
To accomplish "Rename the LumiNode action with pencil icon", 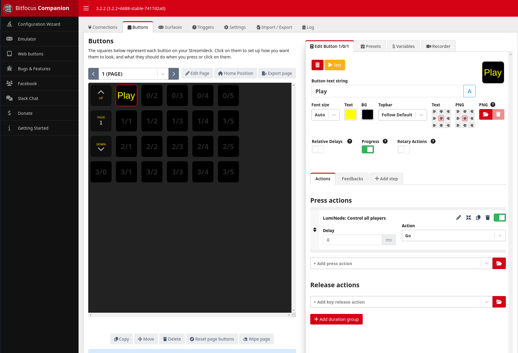I will 459,218.
